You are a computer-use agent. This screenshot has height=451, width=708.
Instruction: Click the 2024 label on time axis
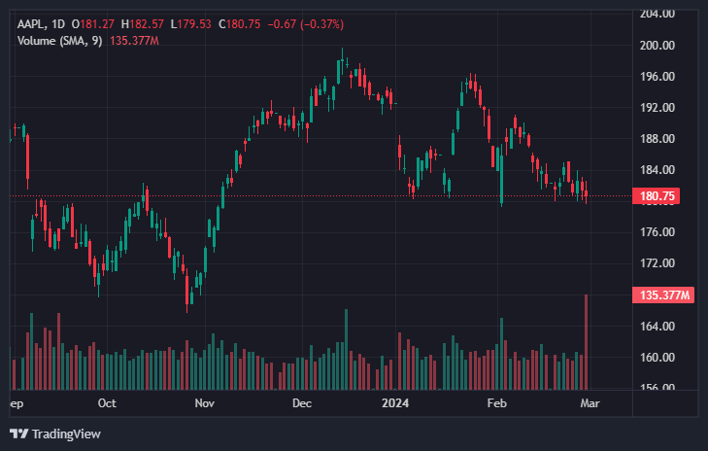click(395, 403)
